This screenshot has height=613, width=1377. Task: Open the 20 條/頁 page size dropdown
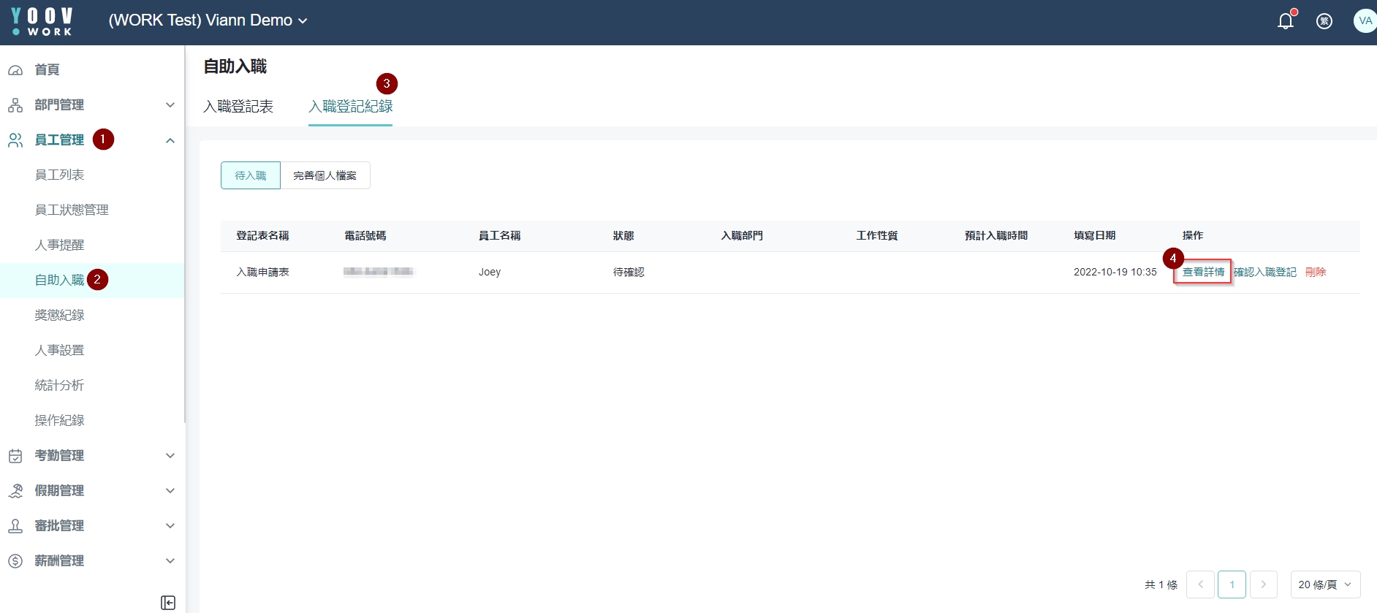pos(1324,585)
